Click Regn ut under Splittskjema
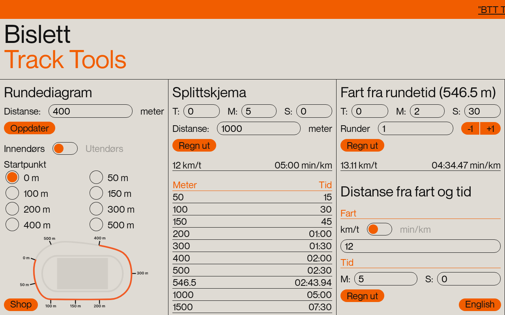Screen dimensions: 505x315 tap(194, 145)
